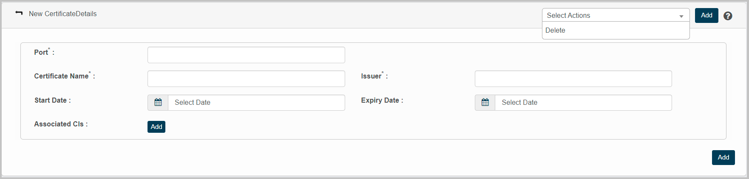
Task: Click the Issuer text box
Action: point(573,79)
